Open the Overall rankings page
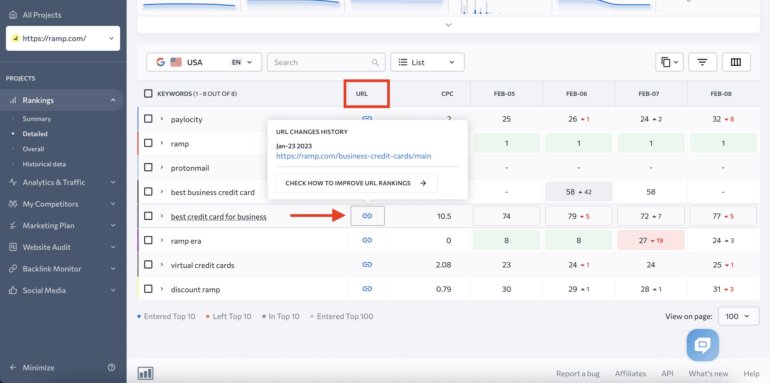The image size is (770, 383). coord(33,149)
